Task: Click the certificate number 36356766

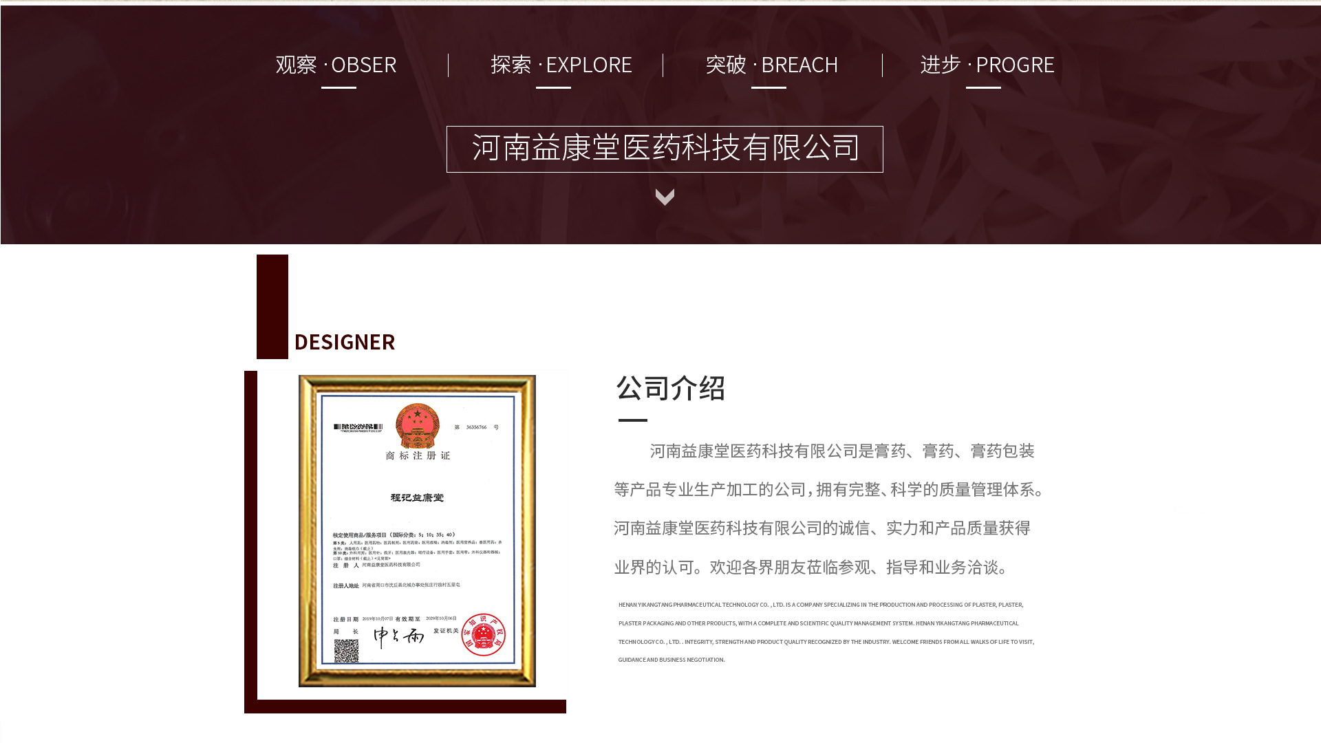Action: coord(476,427)
